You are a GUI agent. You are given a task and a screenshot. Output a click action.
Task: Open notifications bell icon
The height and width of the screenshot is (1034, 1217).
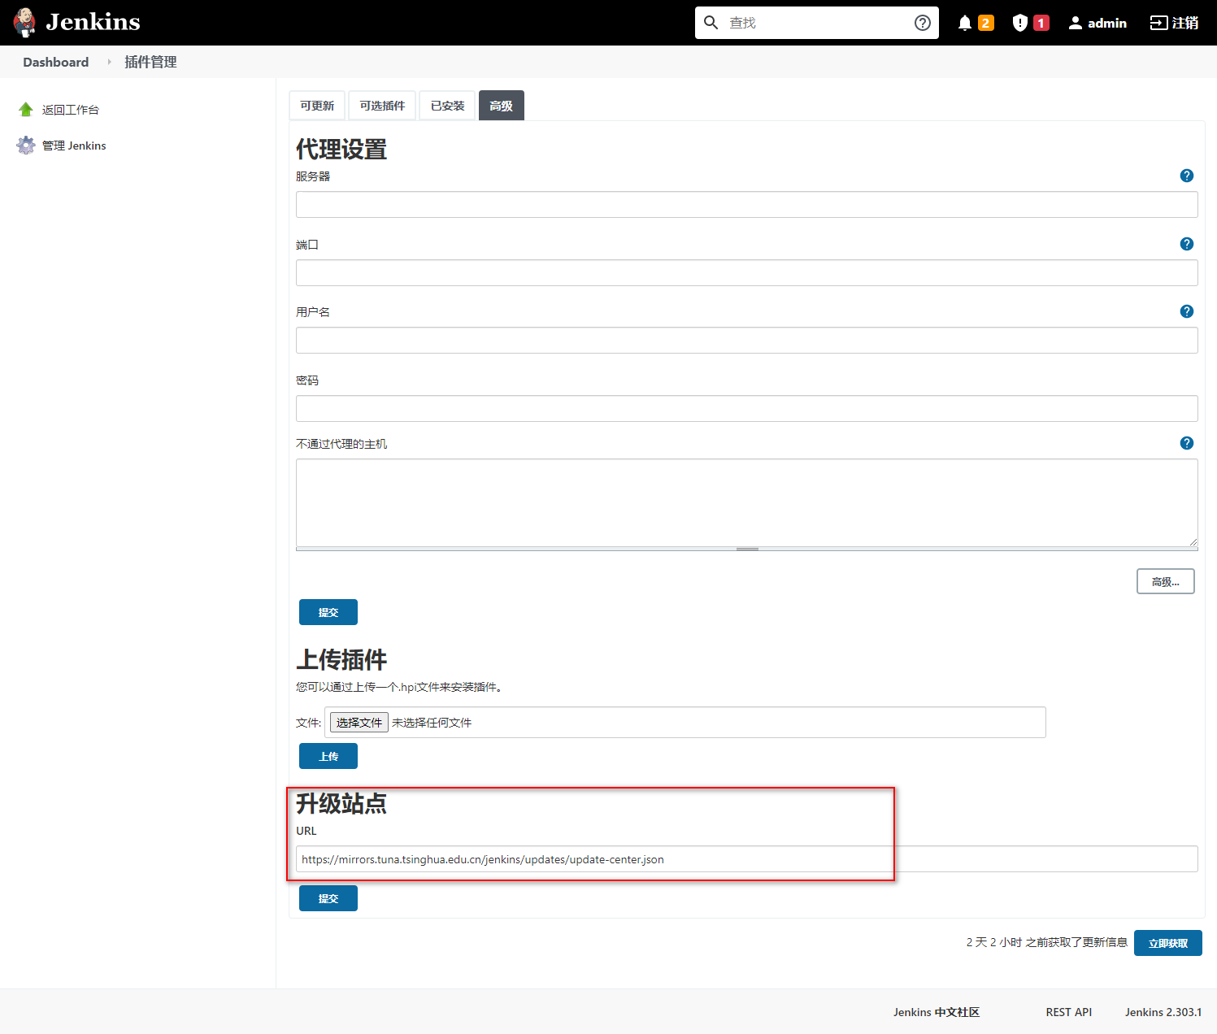click(965, 23)
